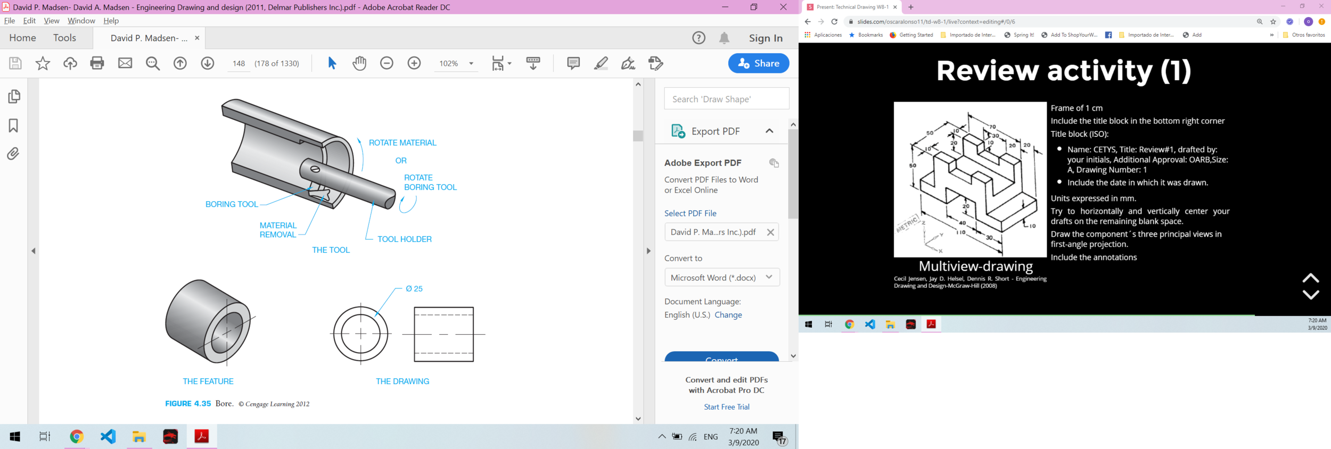
Task: Switch to the Tools tab
Action: (x=64, y=38)
